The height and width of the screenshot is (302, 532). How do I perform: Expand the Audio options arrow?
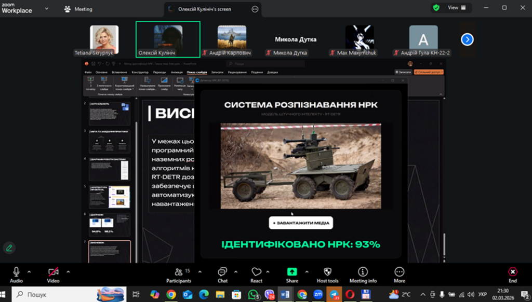pos(29,271)
